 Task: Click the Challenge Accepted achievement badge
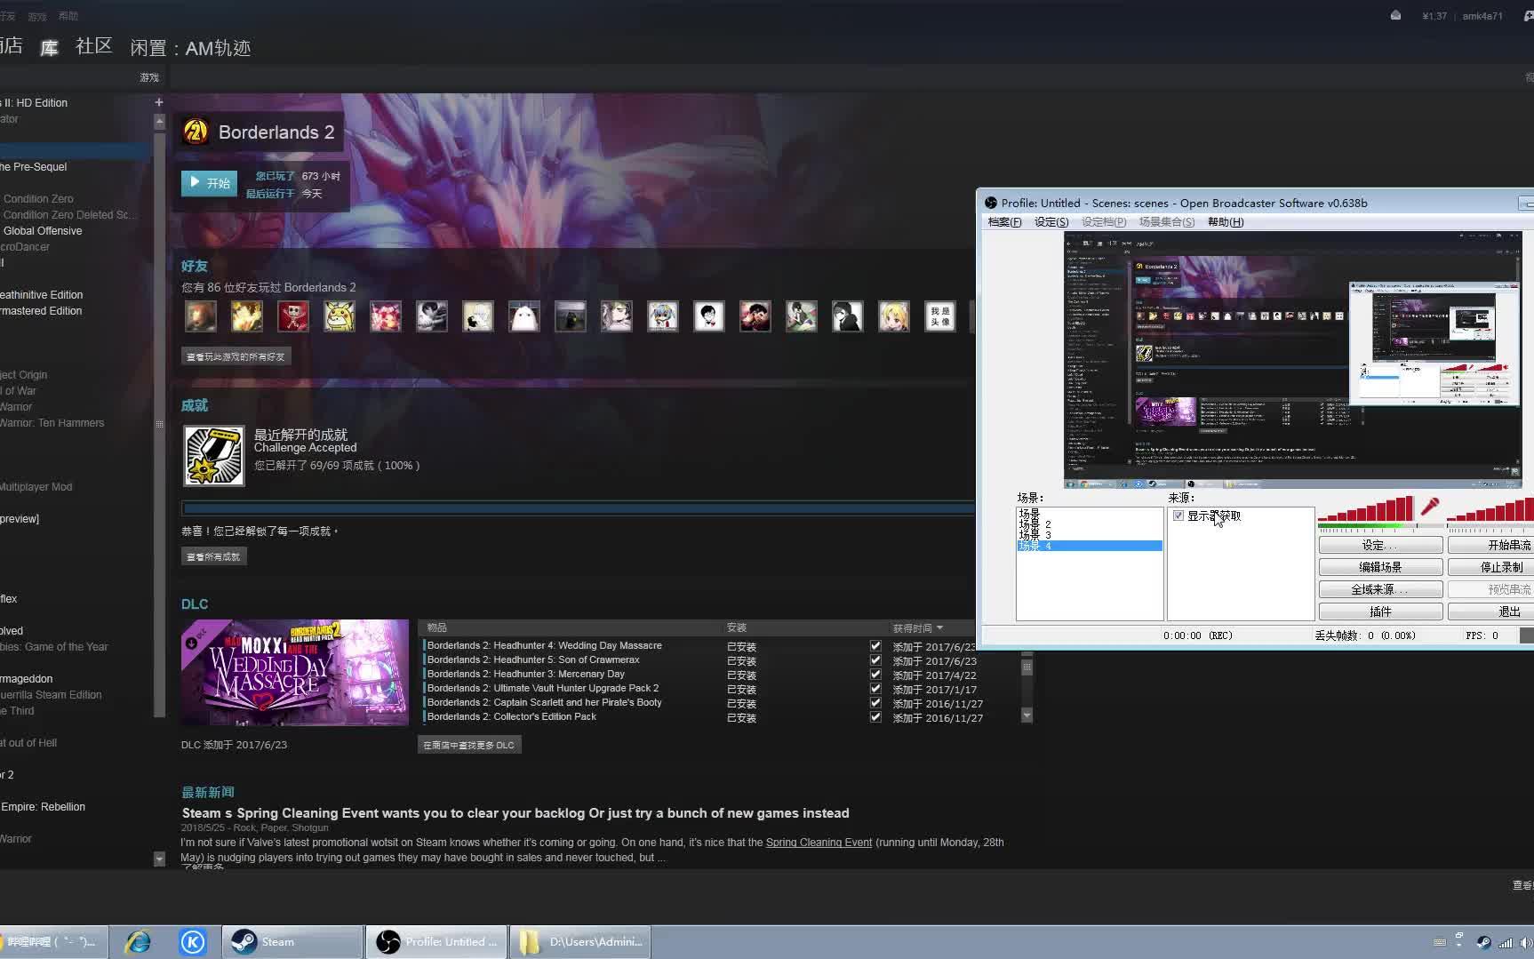click(214, 456)
